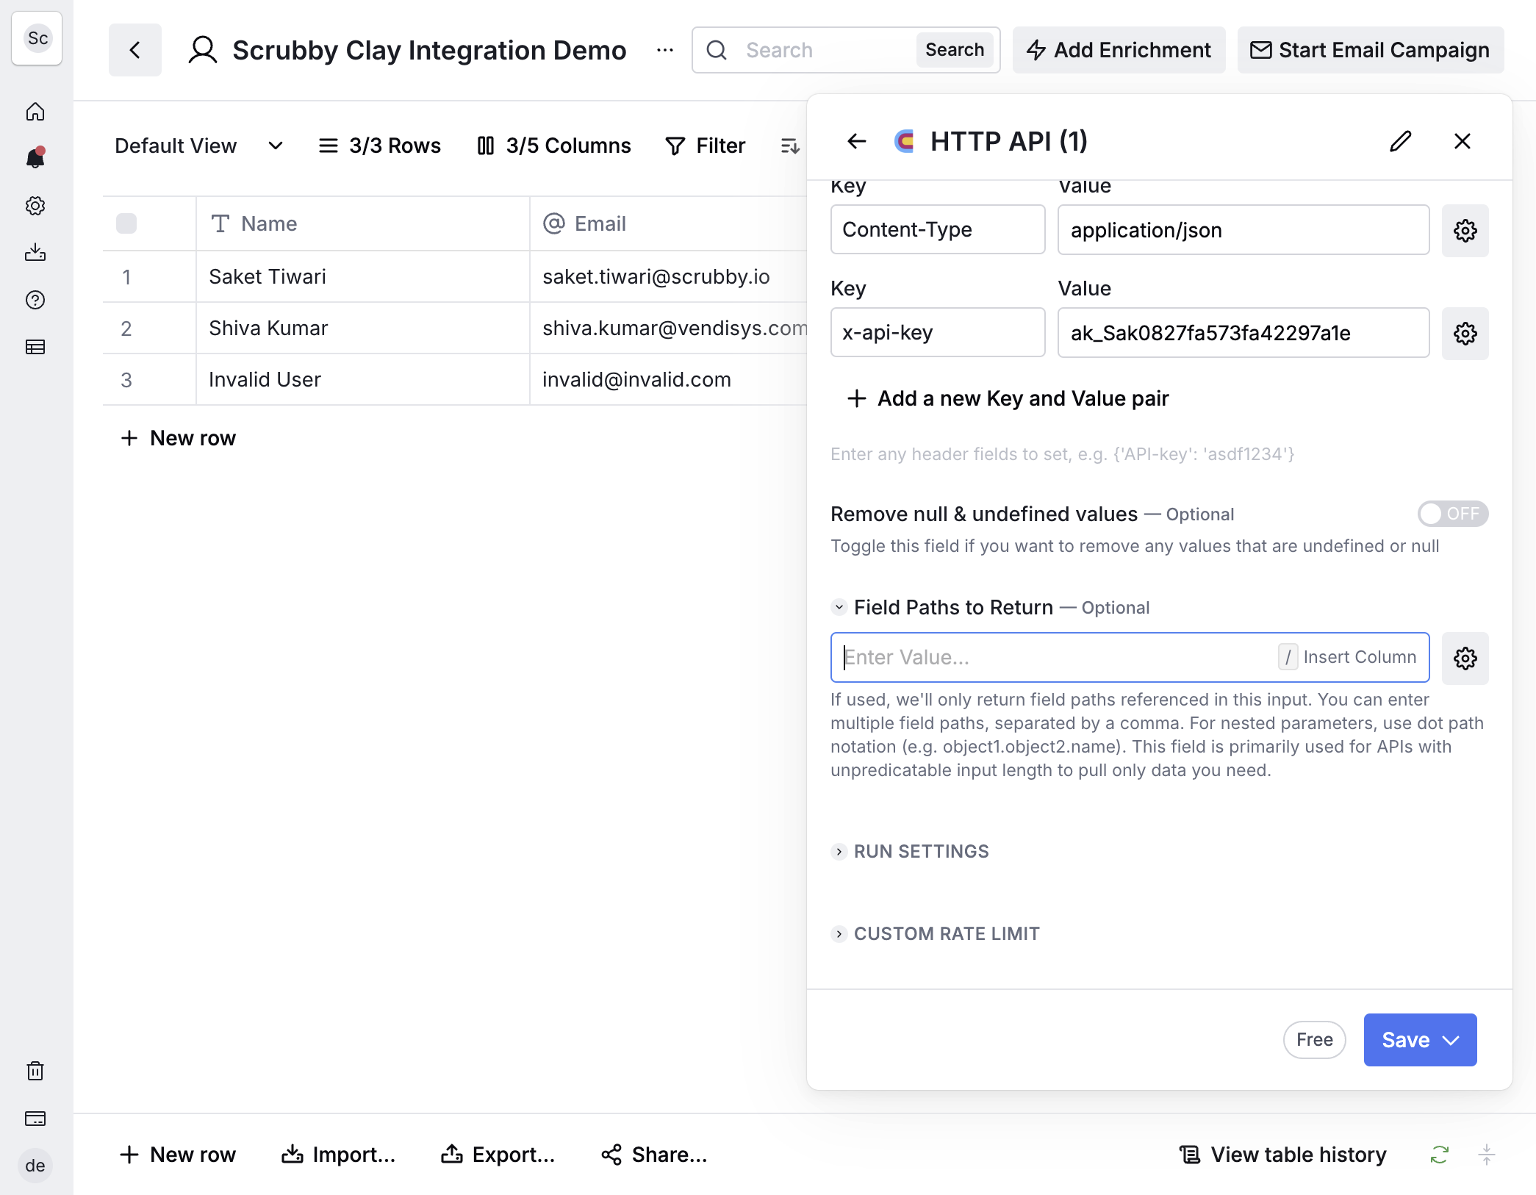Click View table history
Viewport: 1536px width, 1195px height.
[x=1283, y=1155]
